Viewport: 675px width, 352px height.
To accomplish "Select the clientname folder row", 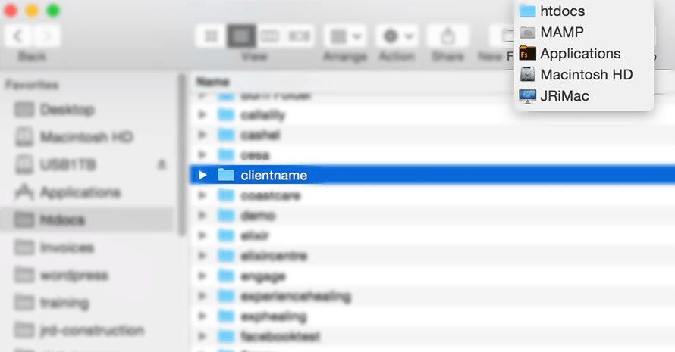I will click(x=432, y=175).
